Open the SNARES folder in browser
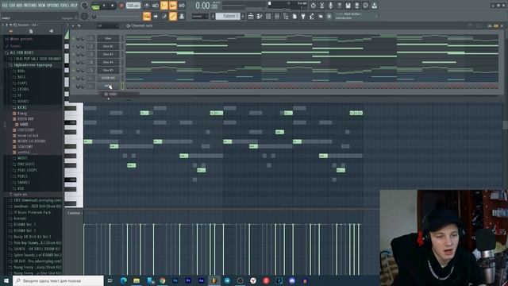This screenshot has width=508, height=286. click(x=23, y=183)
